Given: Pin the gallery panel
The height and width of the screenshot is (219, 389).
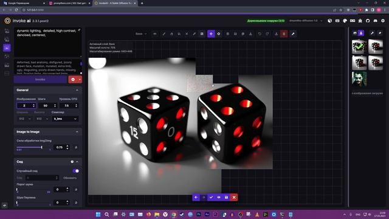Looking at the screenshot, I should click(380, 33).
